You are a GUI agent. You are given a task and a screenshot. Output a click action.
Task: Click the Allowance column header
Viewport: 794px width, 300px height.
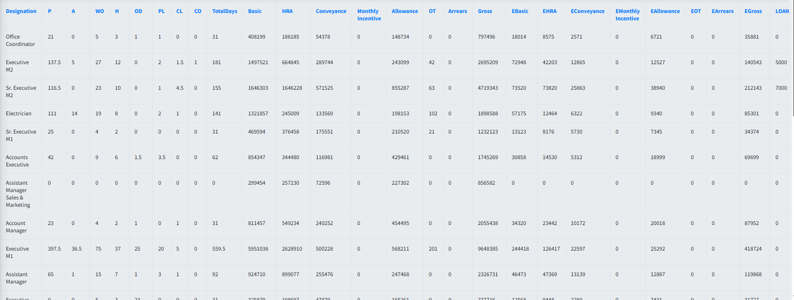[405, 11]
